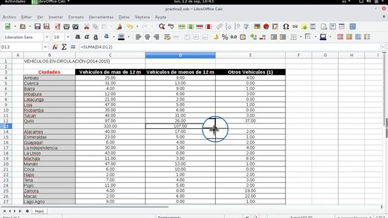The image size is (388, 218).
Task: Open background color dropdown arrow
Action: (x=129, y=37)
